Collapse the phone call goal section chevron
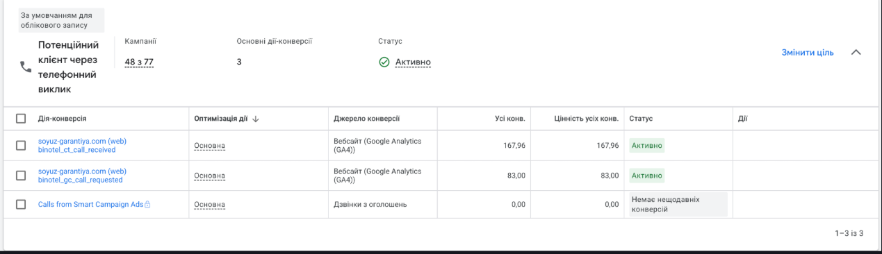The height and width of the screenshot is (254, 882). pyautogui.click(x=856, y=53)
